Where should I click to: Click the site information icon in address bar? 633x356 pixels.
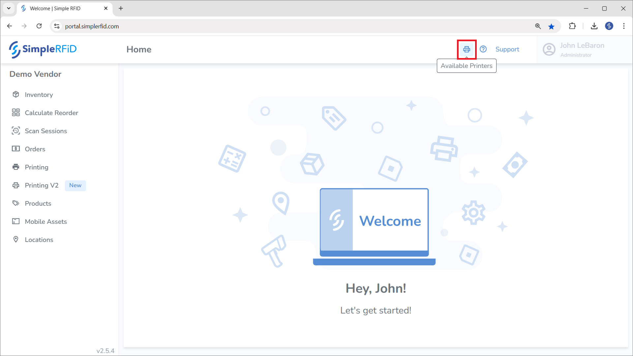57,26
